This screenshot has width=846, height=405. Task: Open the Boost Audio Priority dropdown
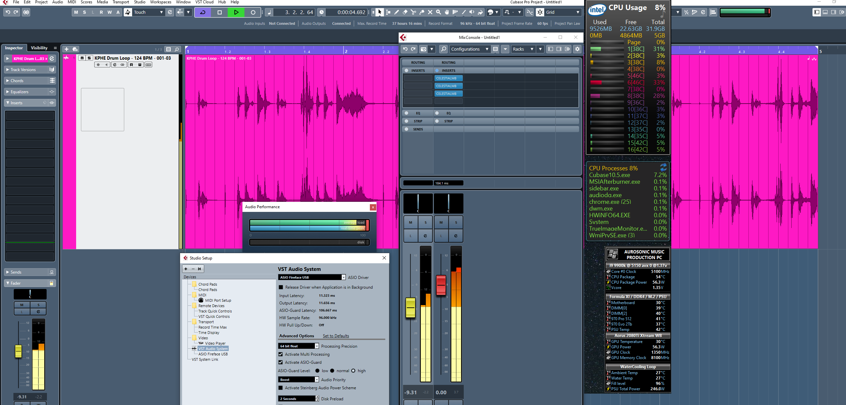tap(298, 380)
